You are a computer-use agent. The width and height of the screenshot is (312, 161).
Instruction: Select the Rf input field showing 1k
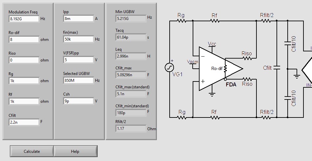[x=24, y=101]
